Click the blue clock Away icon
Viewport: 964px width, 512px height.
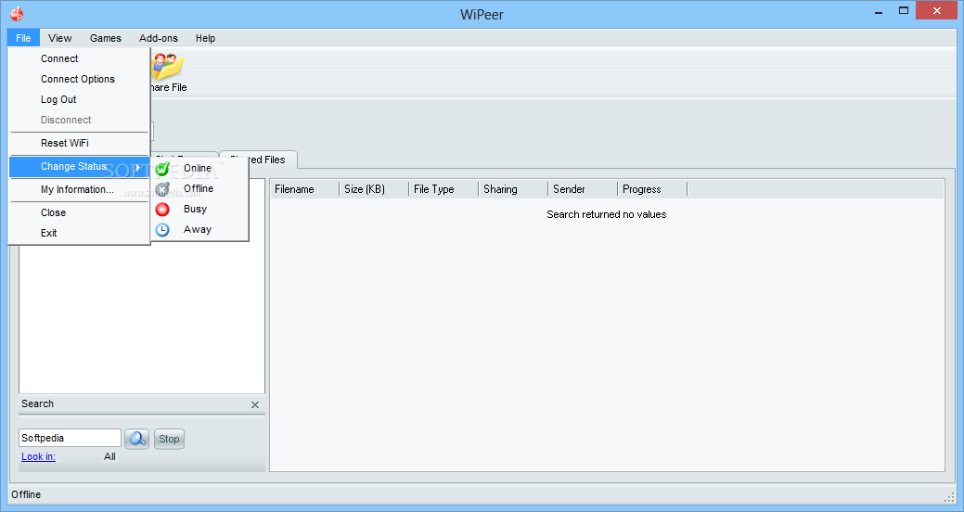[162, 230]
